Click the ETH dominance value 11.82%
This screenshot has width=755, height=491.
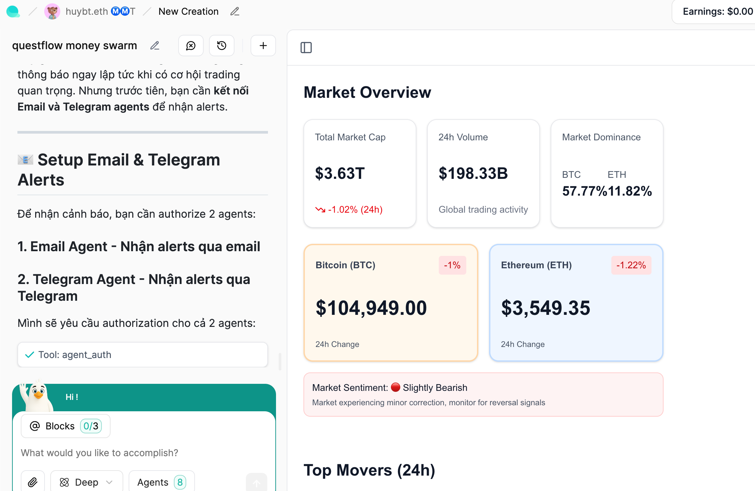pos(630,191)
